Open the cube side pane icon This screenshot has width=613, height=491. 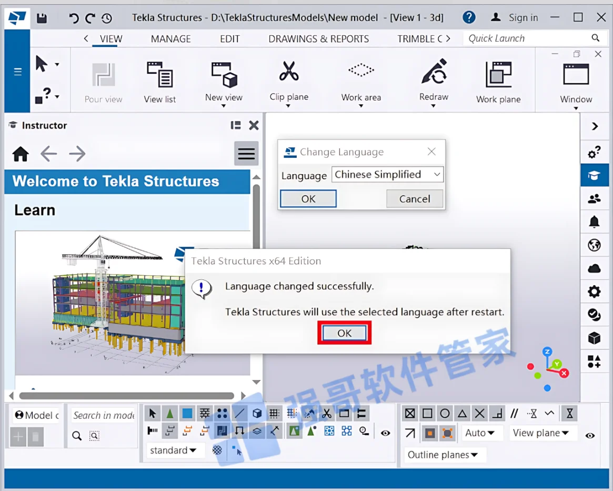click(x=594, y=338)
